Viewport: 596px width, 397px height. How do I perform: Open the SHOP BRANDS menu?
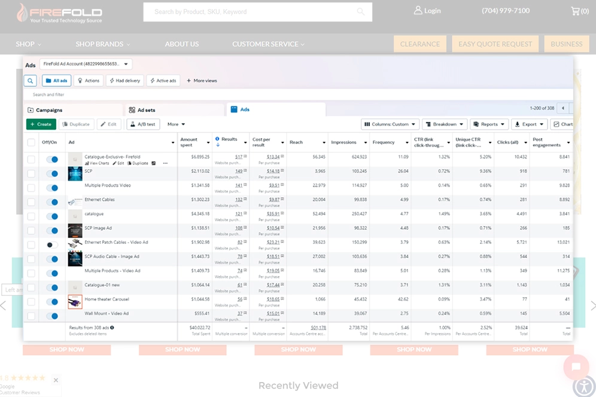point(103,44)
